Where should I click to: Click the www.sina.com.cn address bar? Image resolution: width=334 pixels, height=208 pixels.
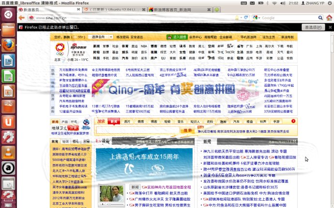click(x=134, y=18)
